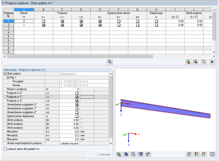Viewport: 219px width, 161px height.
Task: Select row header 3 in the supports table
Action: (8, 29)
